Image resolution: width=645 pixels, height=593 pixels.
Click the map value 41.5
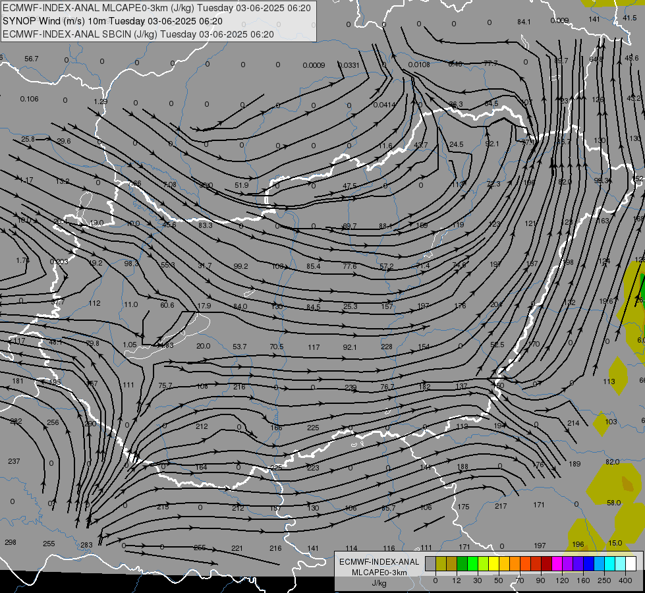pos(629,18)
